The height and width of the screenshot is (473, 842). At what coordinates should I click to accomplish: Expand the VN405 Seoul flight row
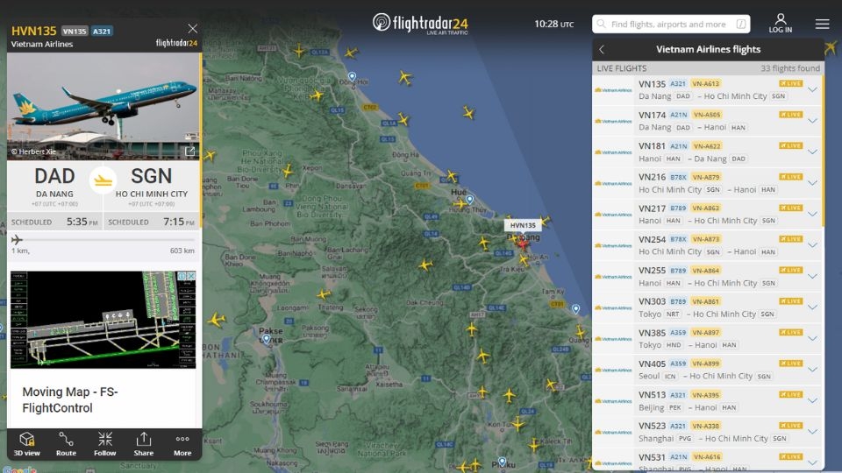[x=812, y=370]
